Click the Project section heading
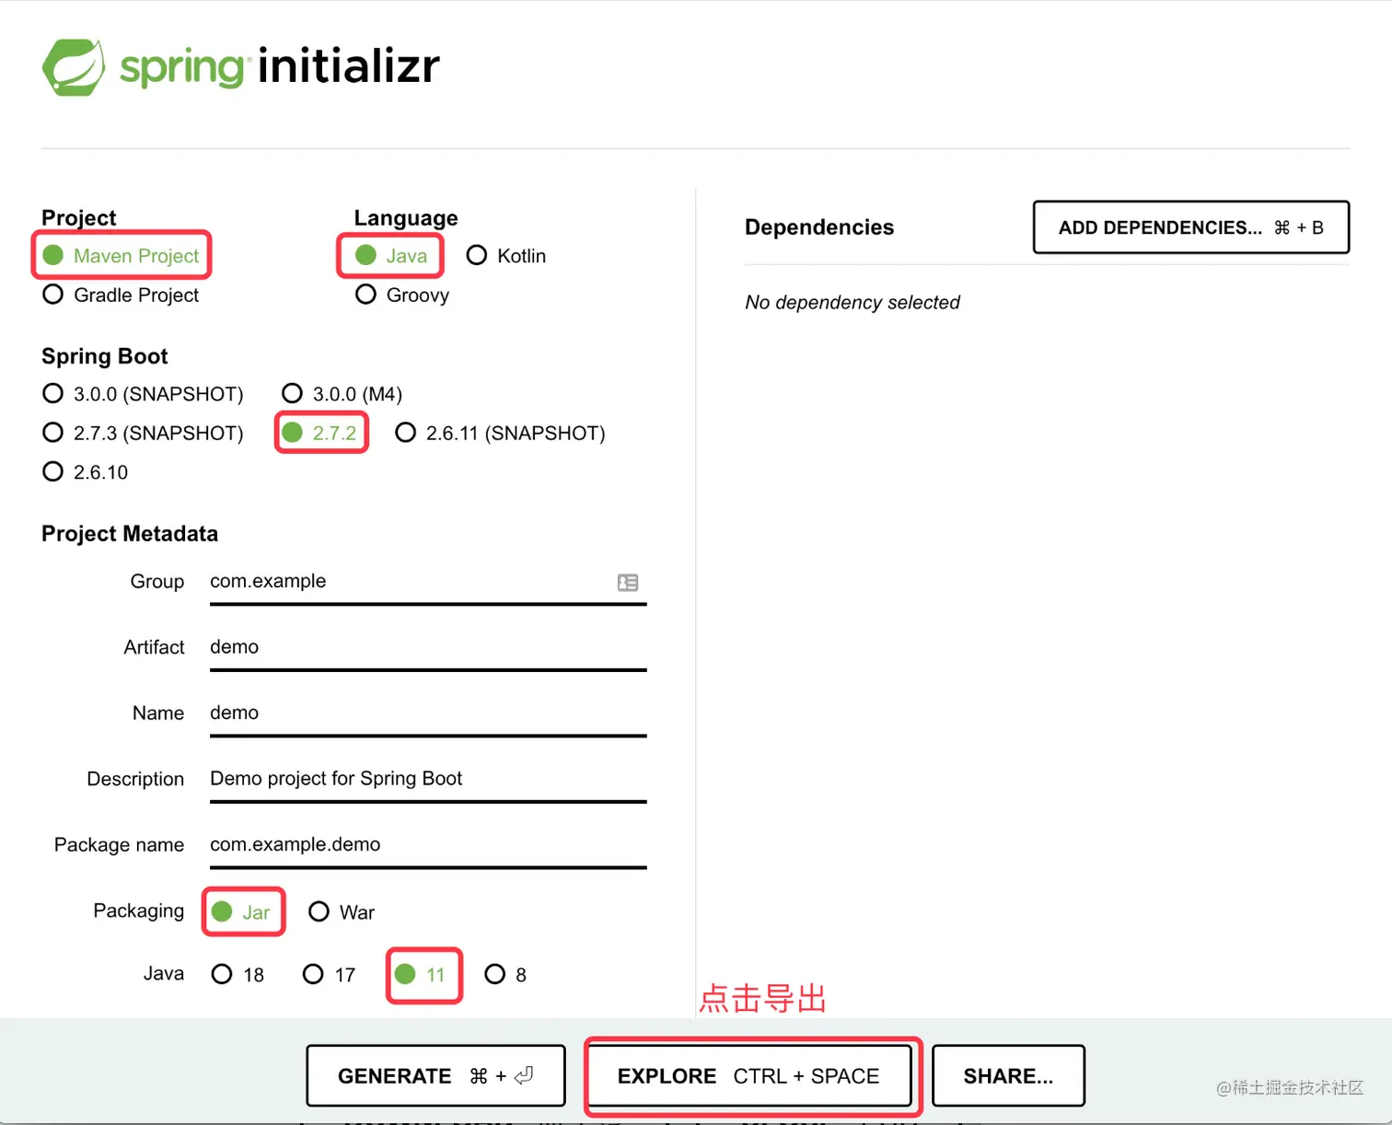The width and height of the screenshot is (1392, 1125). 79,218
